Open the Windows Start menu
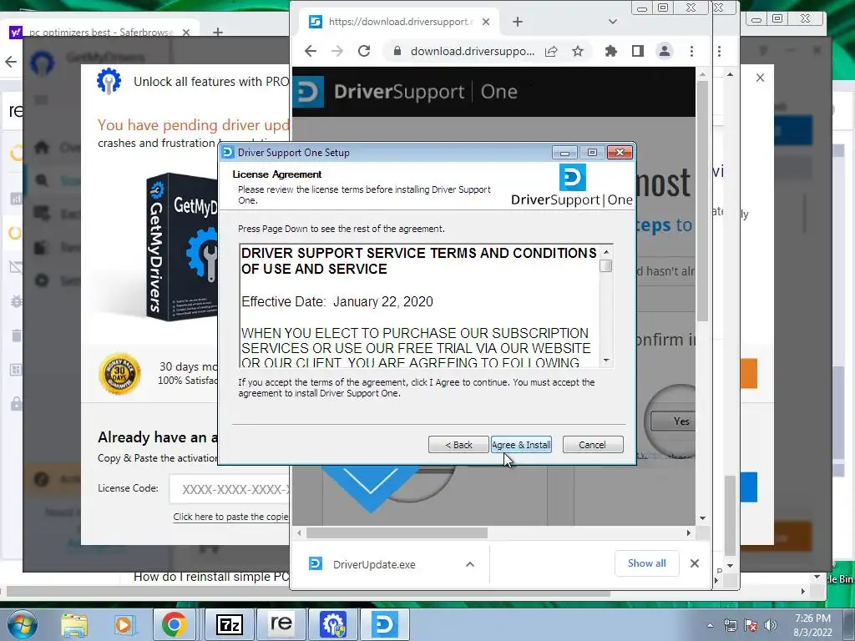The width and height of the screenshot is (855, 641). click(x=22, y=624)
